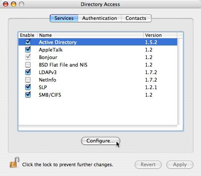Select the SMB/CIFS service name

pyautogui.click(x=50, y=95)
